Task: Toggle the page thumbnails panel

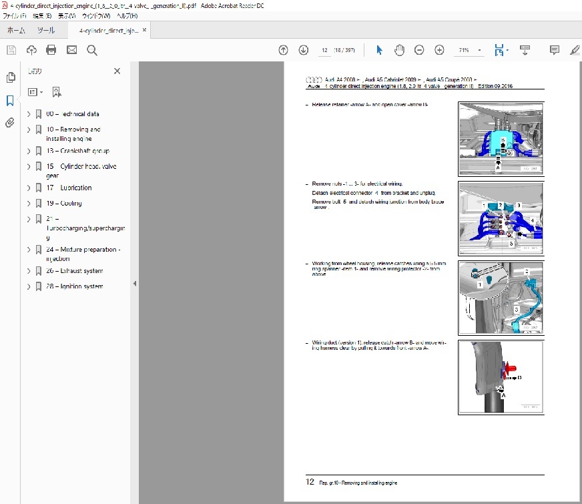Action: coord(10,78)
